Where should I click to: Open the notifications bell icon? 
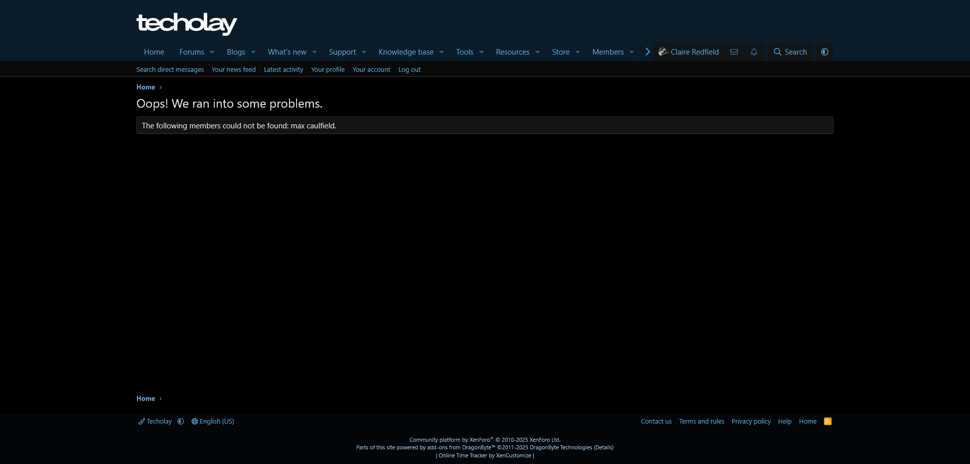pyautogui.click(x=754, y=52)
